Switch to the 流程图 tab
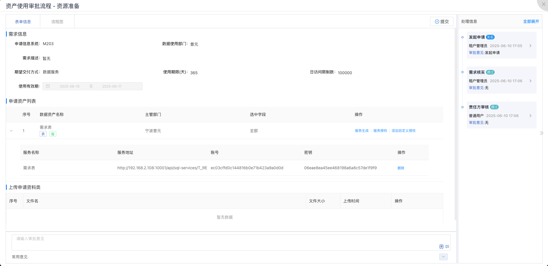 [x=57, y=22]
